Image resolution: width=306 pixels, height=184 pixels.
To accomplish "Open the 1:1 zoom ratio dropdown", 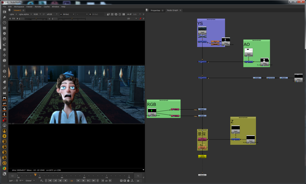I will [137, 14].
